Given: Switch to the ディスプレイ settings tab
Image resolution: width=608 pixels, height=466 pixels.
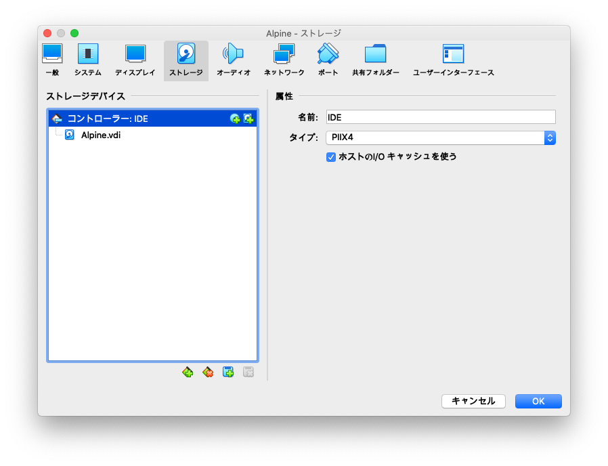Looking at the screenshot, I should pos(135,60).
